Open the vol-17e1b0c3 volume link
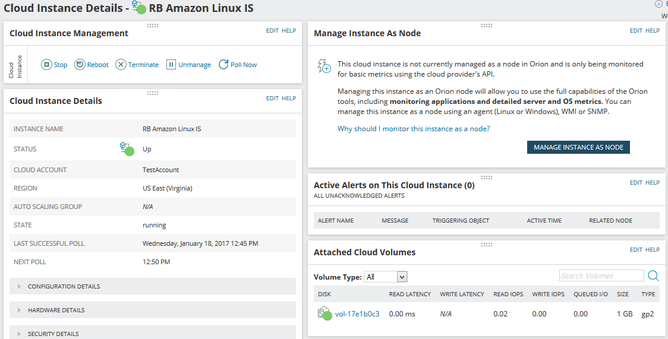 357,314
